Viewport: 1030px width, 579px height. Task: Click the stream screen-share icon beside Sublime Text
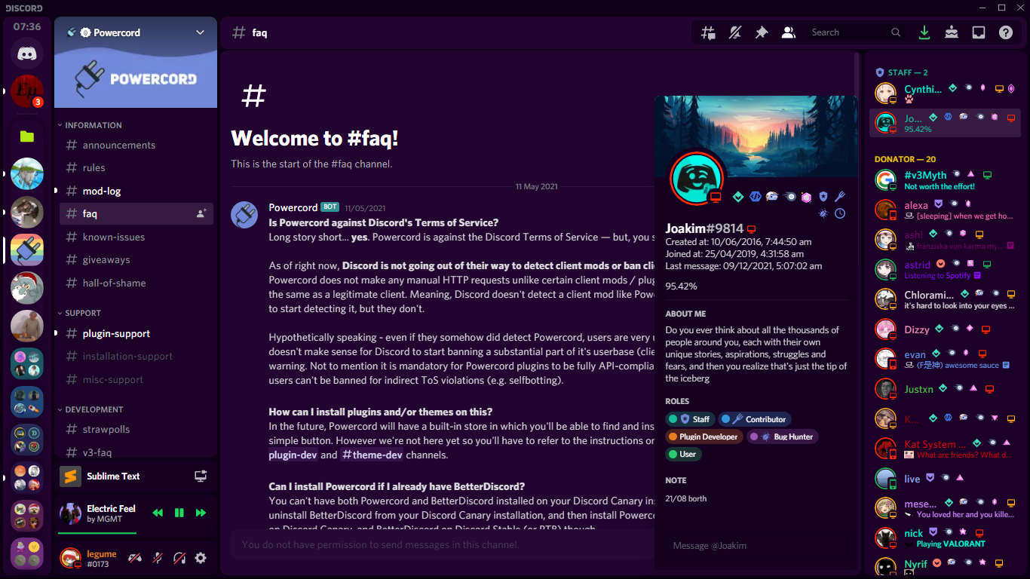click(201, 476)
